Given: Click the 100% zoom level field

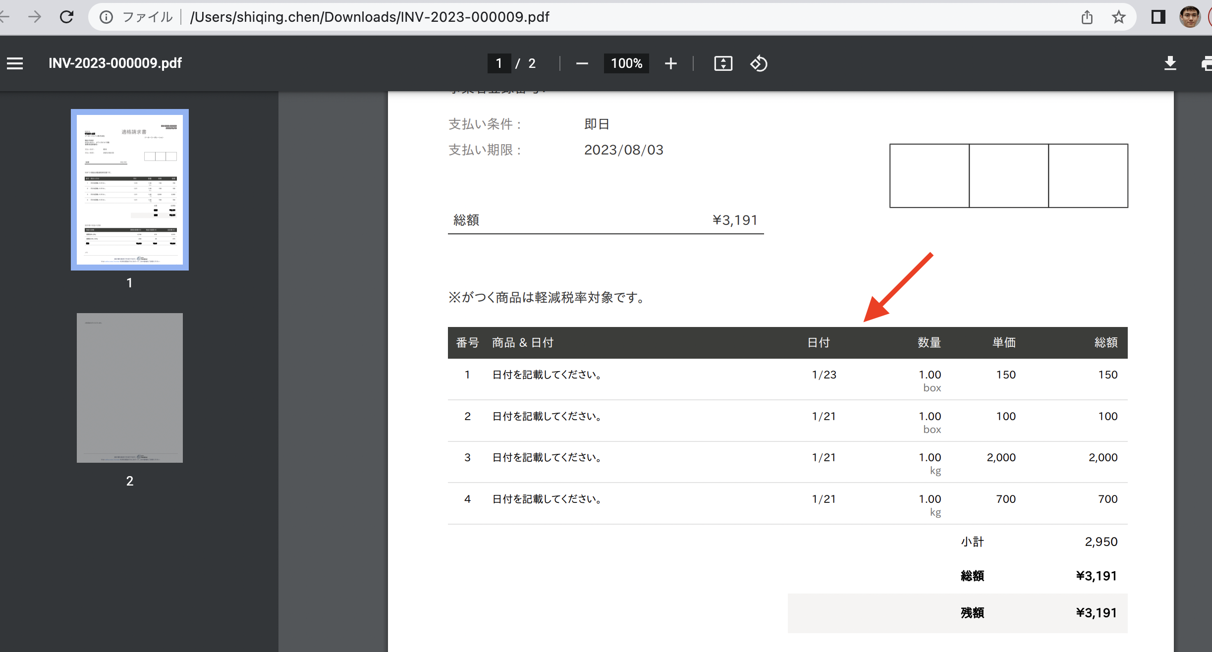Looking at the screenshot, I should [626, 63].
